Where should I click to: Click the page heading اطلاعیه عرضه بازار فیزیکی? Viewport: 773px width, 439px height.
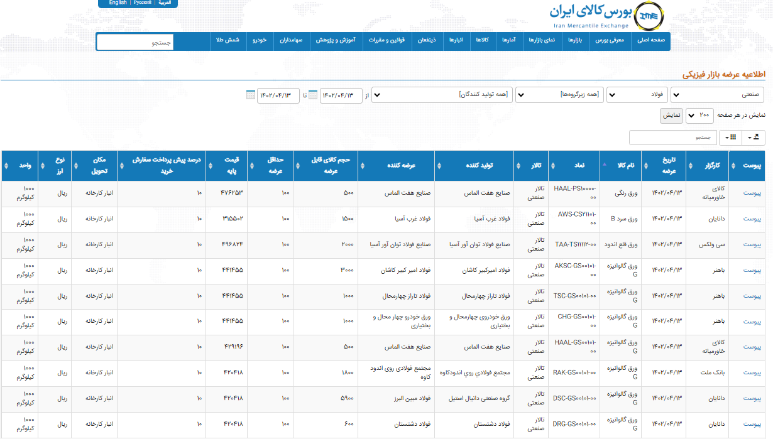(723, 75)
